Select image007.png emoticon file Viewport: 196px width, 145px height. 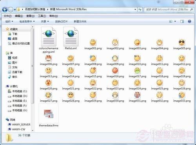[x=71, y=58]
